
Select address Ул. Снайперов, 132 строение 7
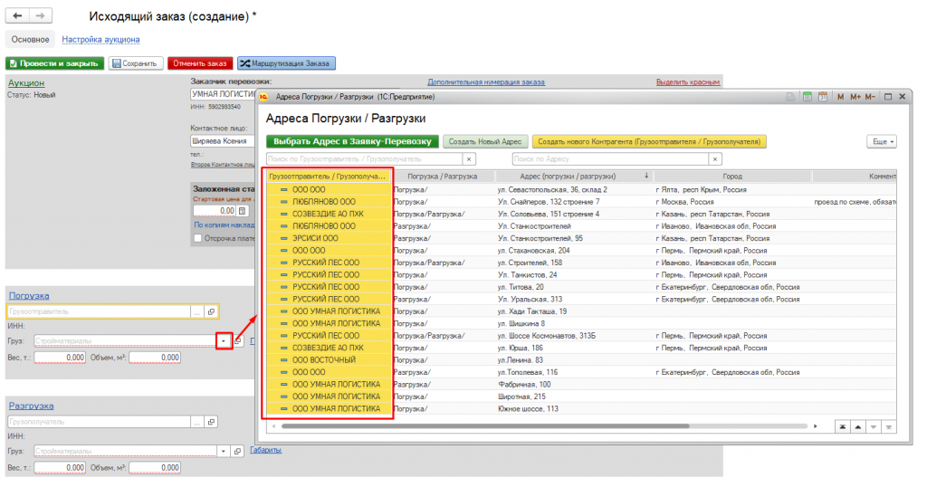[x=550, y=202]
